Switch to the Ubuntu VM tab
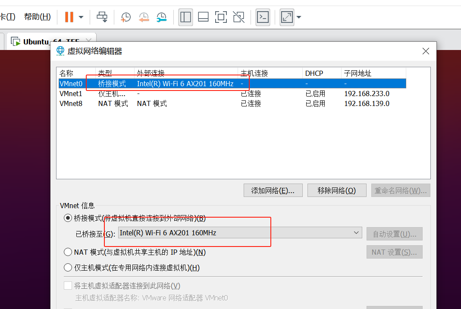The height and width of the screenshot is (309, 461). coord(47,42)
